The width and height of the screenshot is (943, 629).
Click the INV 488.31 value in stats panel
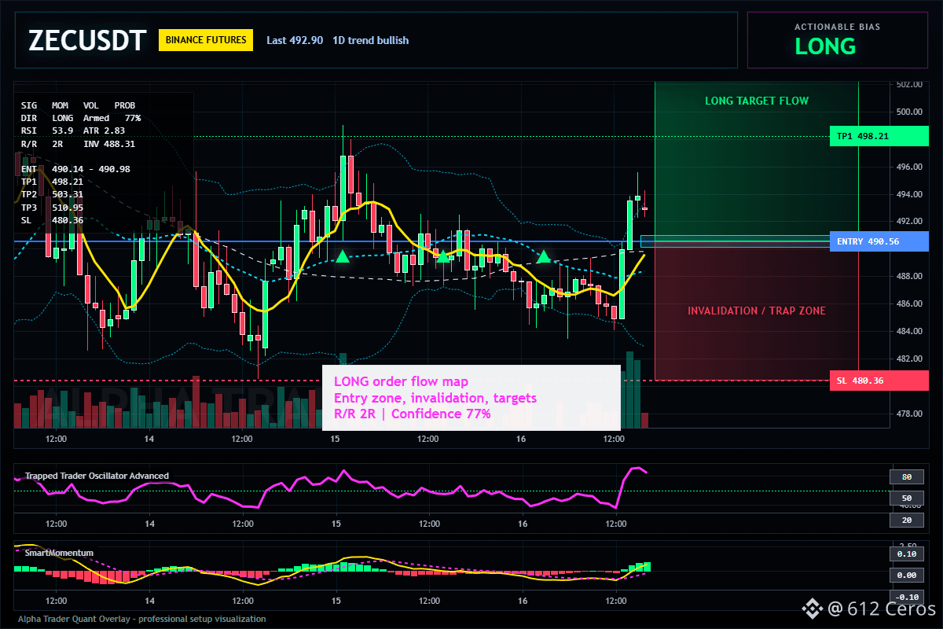point(108,144)
